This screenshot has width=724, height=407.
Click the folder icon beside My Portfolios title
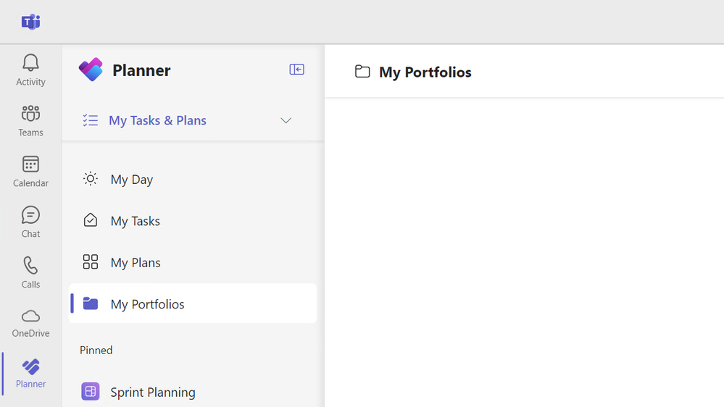pos(362,71)
